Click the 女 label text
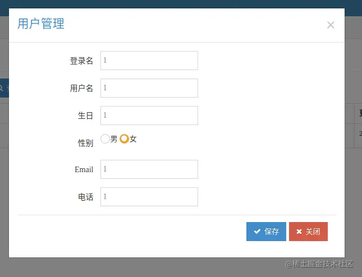 [133, 139]
